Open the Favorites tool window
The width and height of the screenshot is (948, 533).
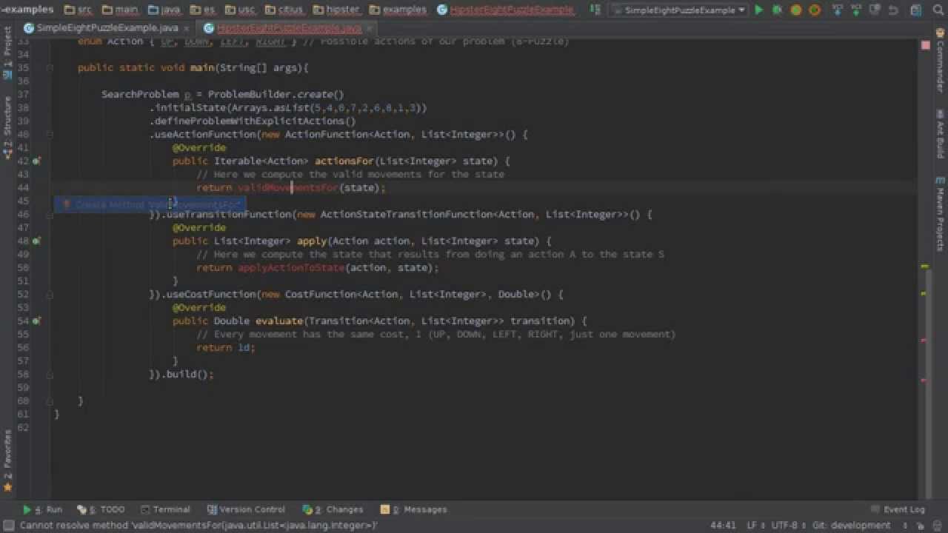tap(7, 461)
